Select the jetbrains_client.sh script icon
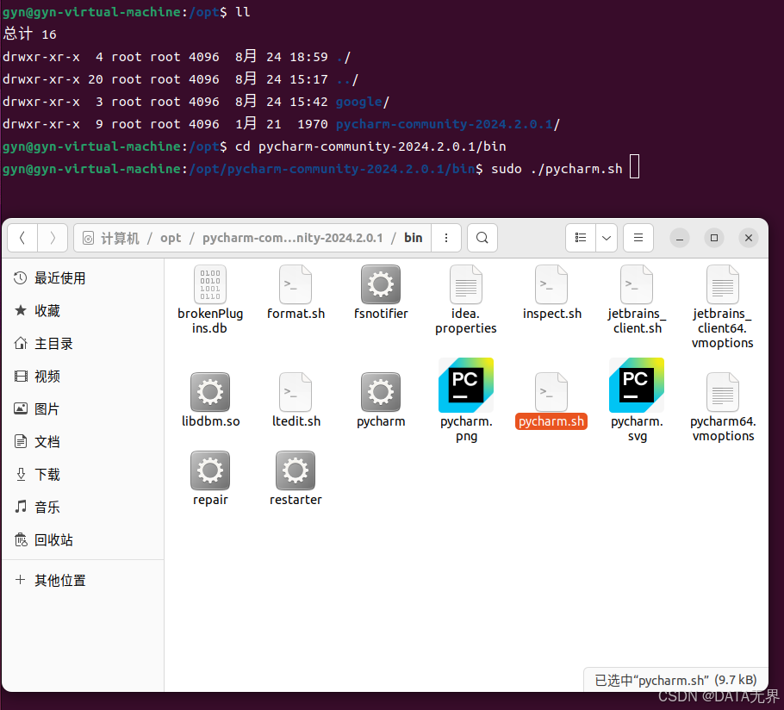Screen dimensions: 784x710 click(637, 284)
